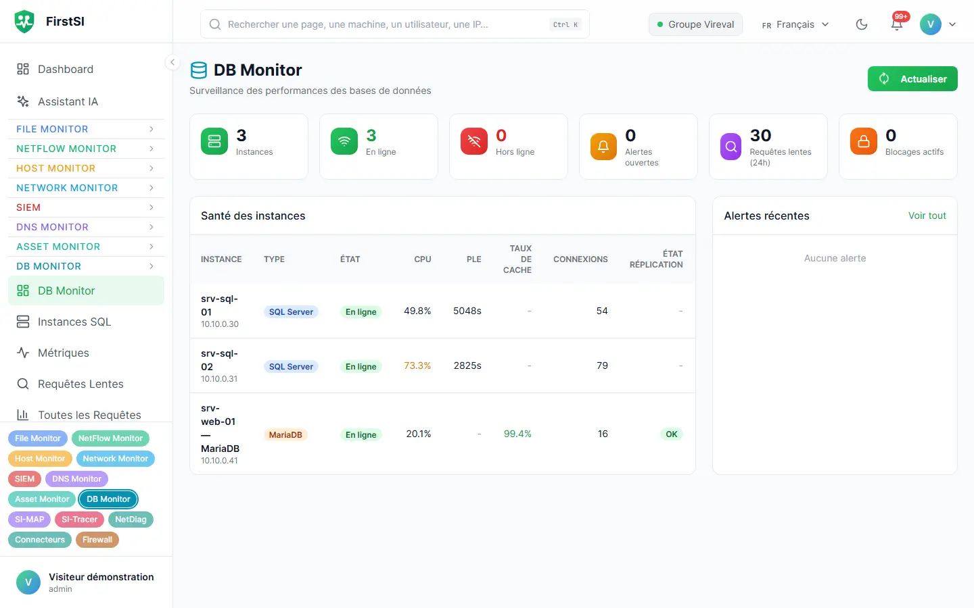Collapse the sidebar with the arrow button
974x608 pixels.
click(x=172, y=62)
